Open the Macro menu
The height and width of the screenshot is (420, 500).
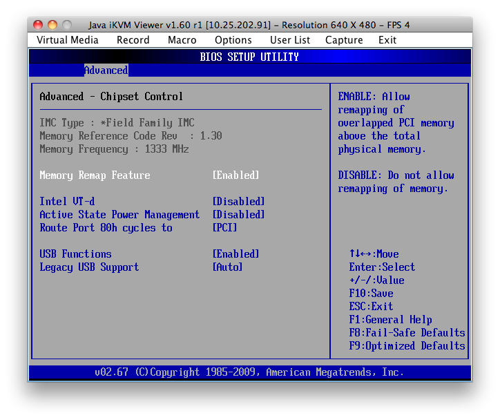click(182, 40)
